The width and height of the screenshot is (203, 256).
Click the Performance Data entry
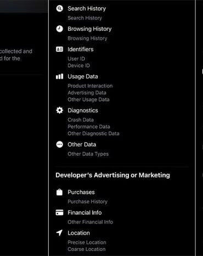click(x=89, y=126)
